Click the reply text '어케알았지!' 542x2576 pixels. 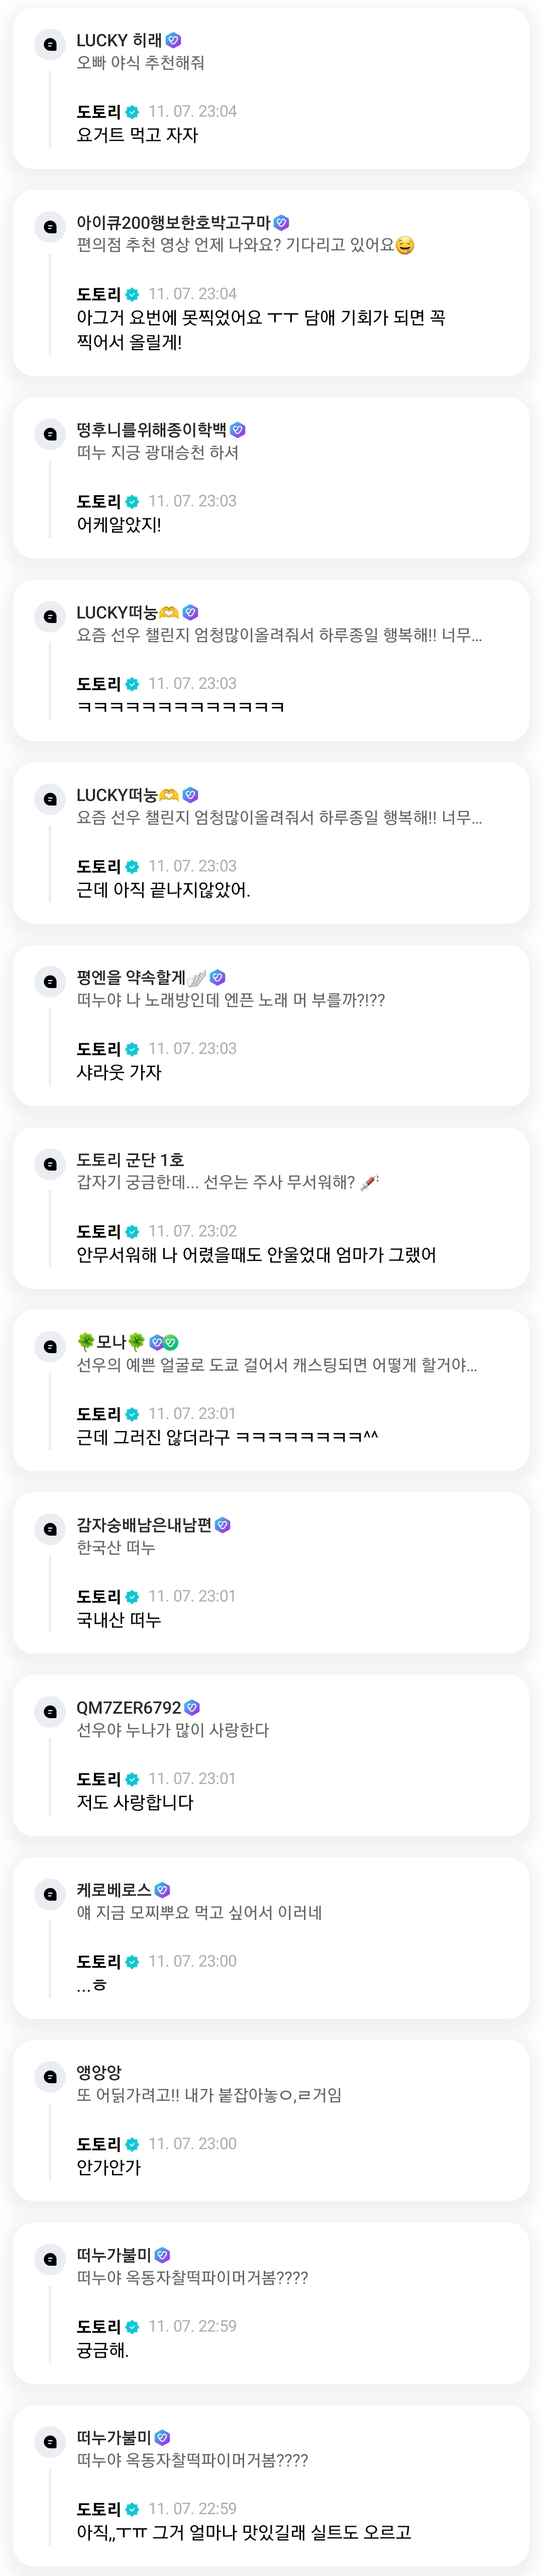click(x=119, y=524)
